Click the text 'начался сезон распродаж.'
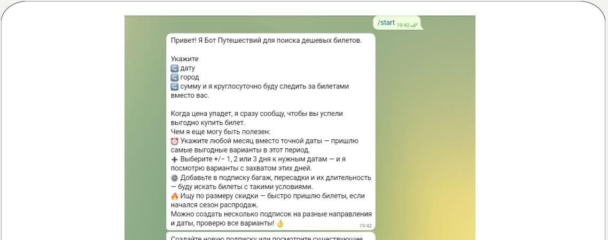The height and width of the screenshot is (240, 608). (x=214, y=205)
